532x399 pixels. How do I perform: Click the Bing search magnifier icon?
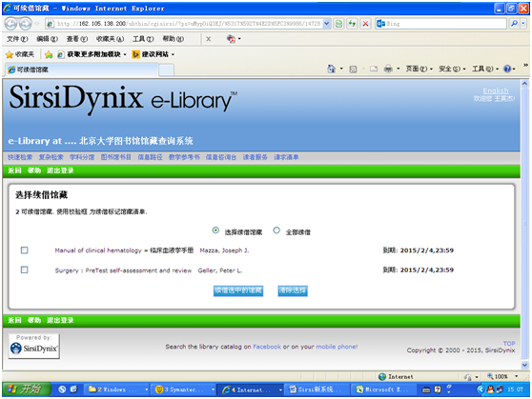514,24
